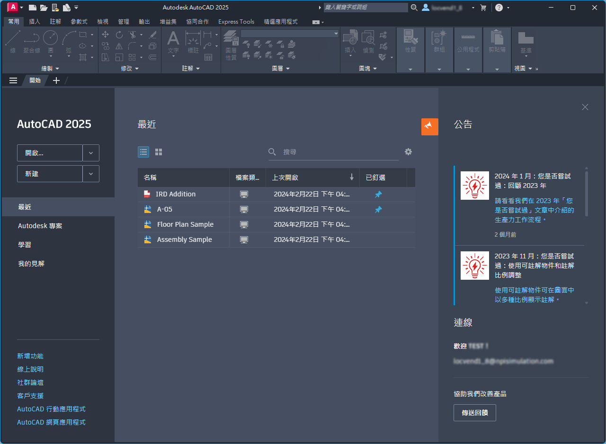Click the Mirror tool icon in 修改 panel
606x444 pixels.
pos(119,46)
